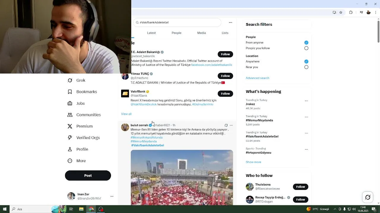Image resolution: width=380 pixels, height=213 pixels.
Task: Open the Windows Start menu
Action: [5, 209]
